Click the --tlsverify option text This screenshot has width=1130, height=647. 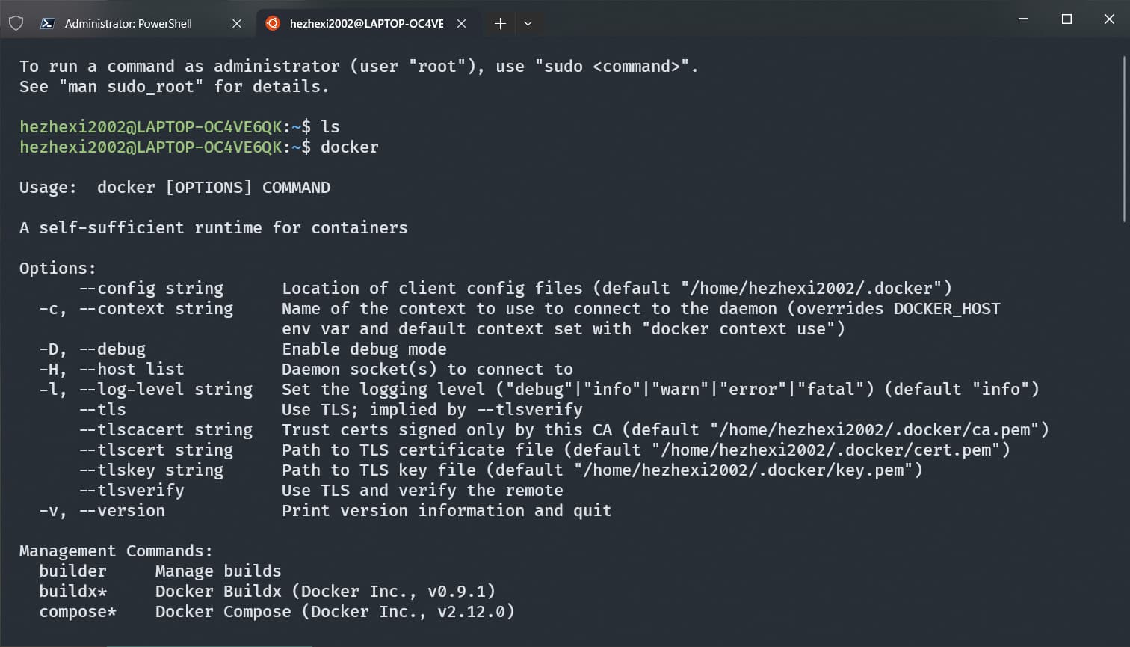point(132,490)
